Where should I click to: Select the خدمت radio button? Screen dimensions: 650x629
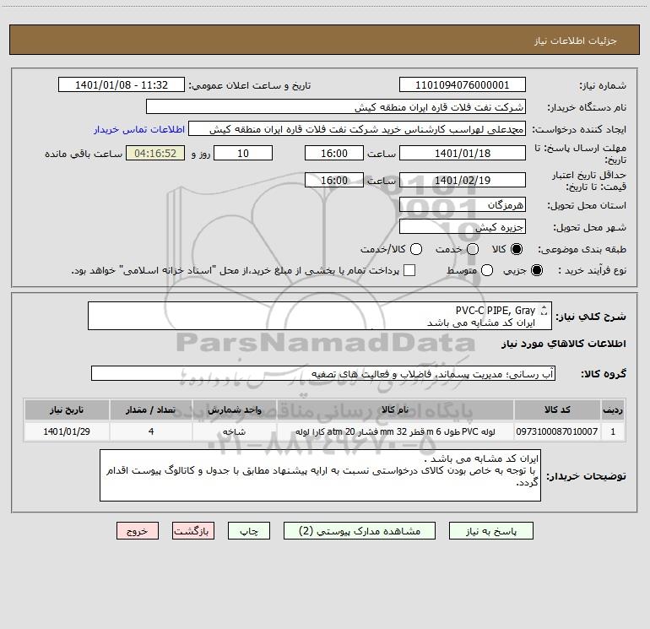[x=473, y=249]
